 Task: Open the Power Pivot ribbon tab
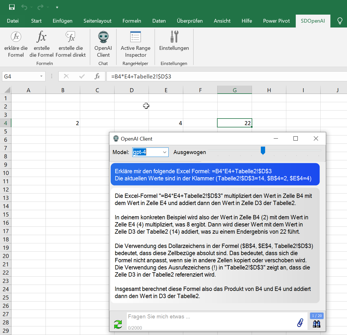276,21
